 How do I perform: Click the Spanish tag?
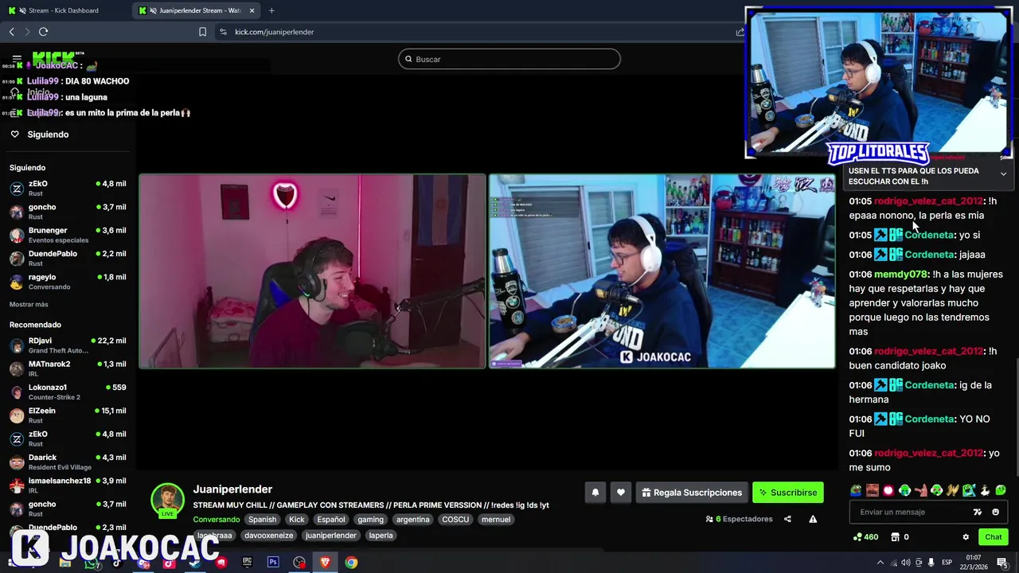262,520
